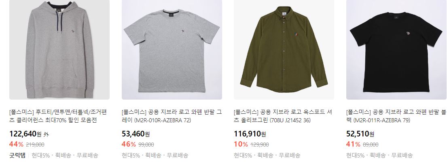The image size is (447, 166).
Task: Click 현대5% tag under the olive shirt
Action: pyautogui.click(x=243, y=155)
